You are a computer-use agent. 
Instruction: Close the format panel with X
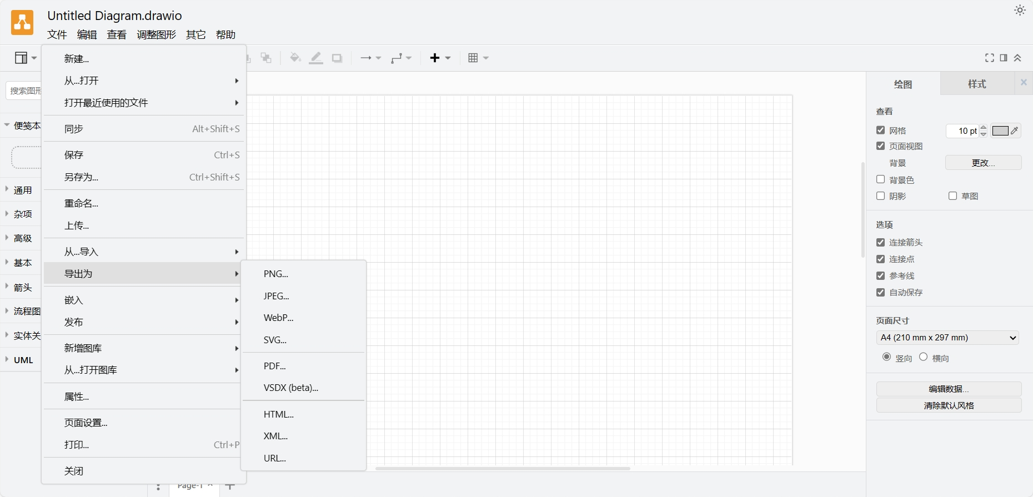1024,82
